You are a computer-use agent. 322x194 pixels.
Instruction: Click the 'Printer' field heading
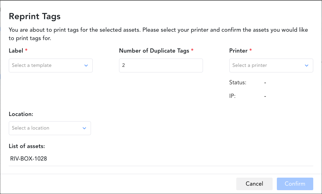tap(238, 51)
